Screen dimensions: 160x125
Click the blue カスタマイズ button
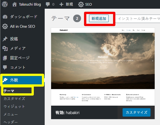pyautogui.click(x=137, y=112)
